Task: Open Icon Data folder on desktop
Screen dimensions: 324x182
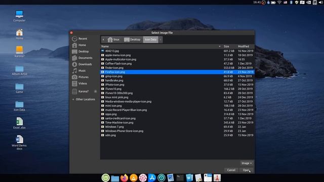Action: 19,106
